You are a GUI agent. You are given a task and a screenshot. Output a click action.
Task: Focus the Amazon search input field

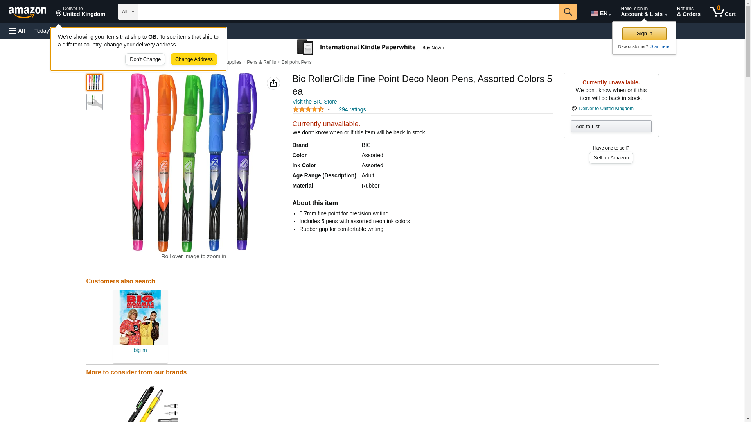pyautogui.click(x=348, y=12)
